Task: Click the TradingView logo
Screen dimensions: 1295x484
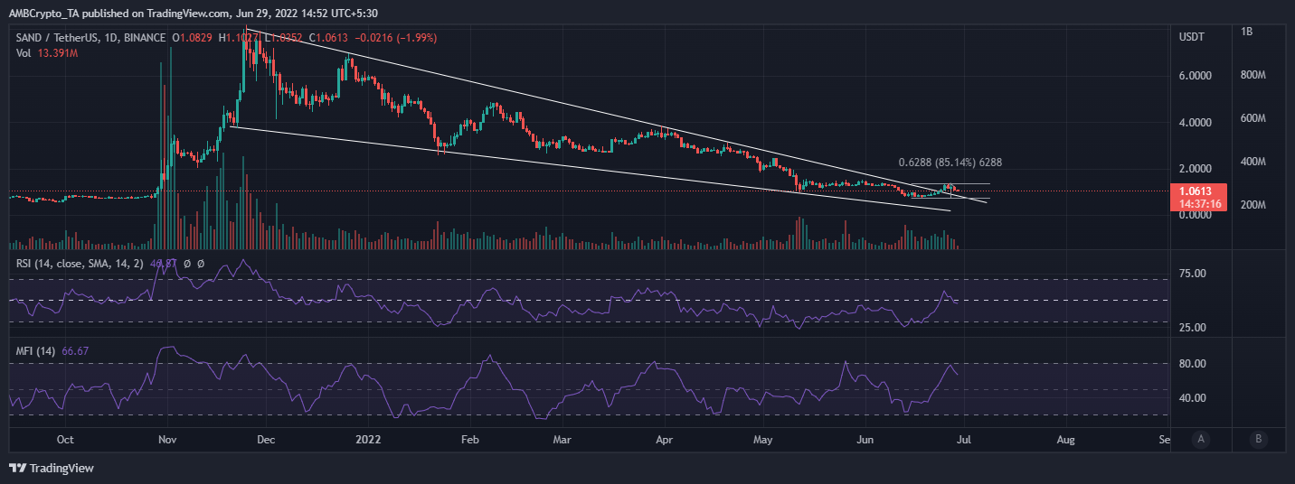Action: [x=52, y=468]
